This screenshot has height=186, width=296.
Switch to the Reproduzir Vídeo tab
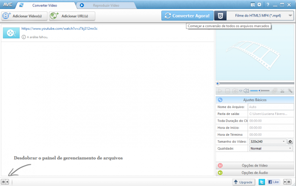click(x=106, y=6)
